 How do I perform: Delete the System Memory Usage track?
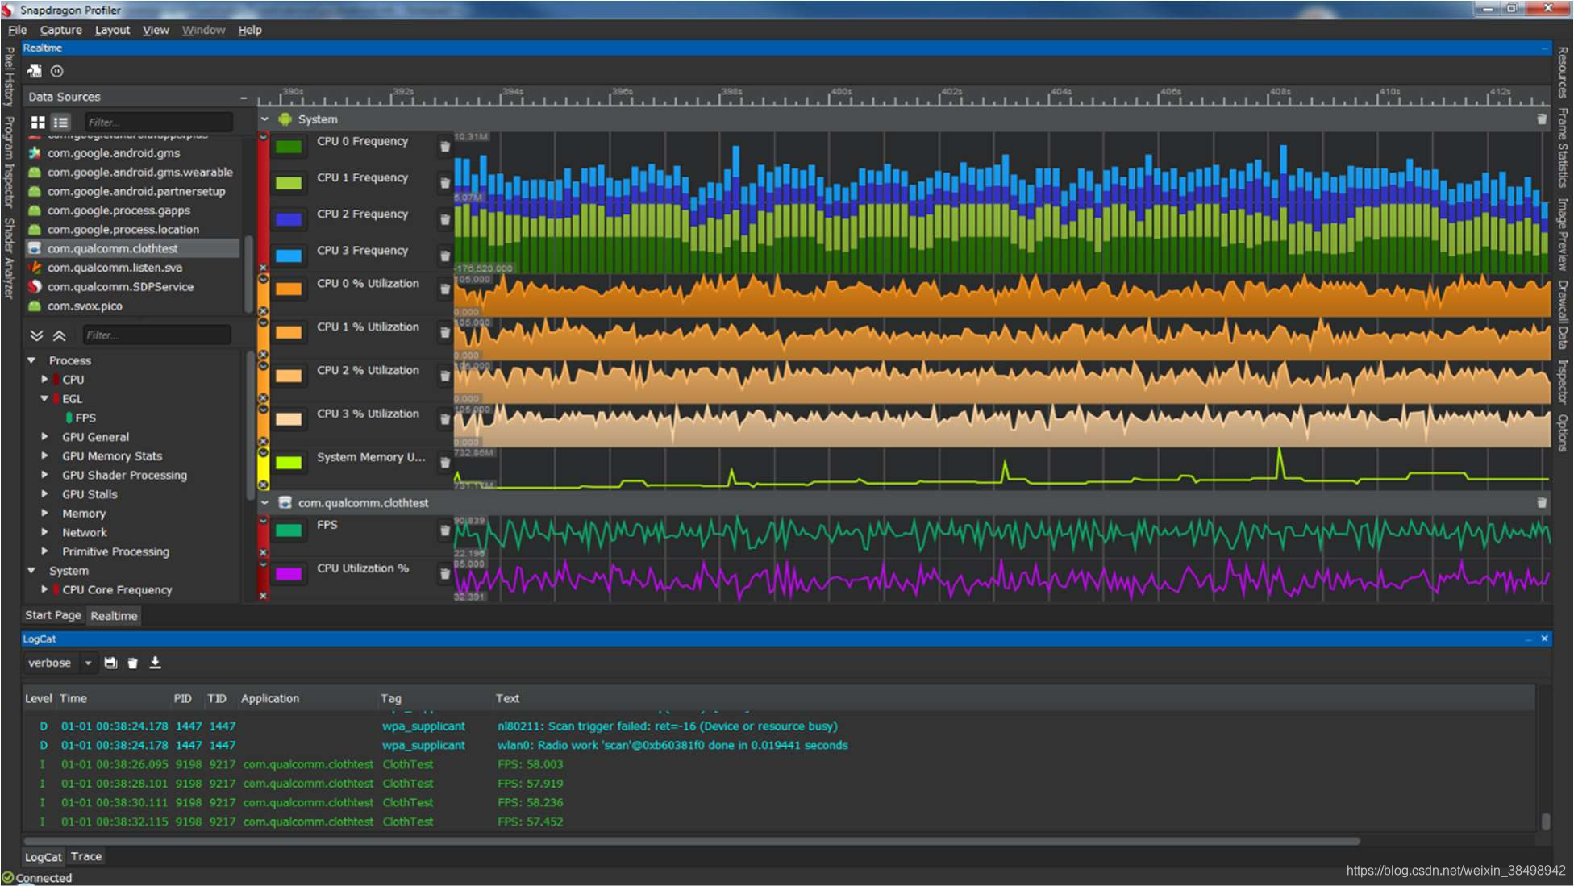(444, 463)
